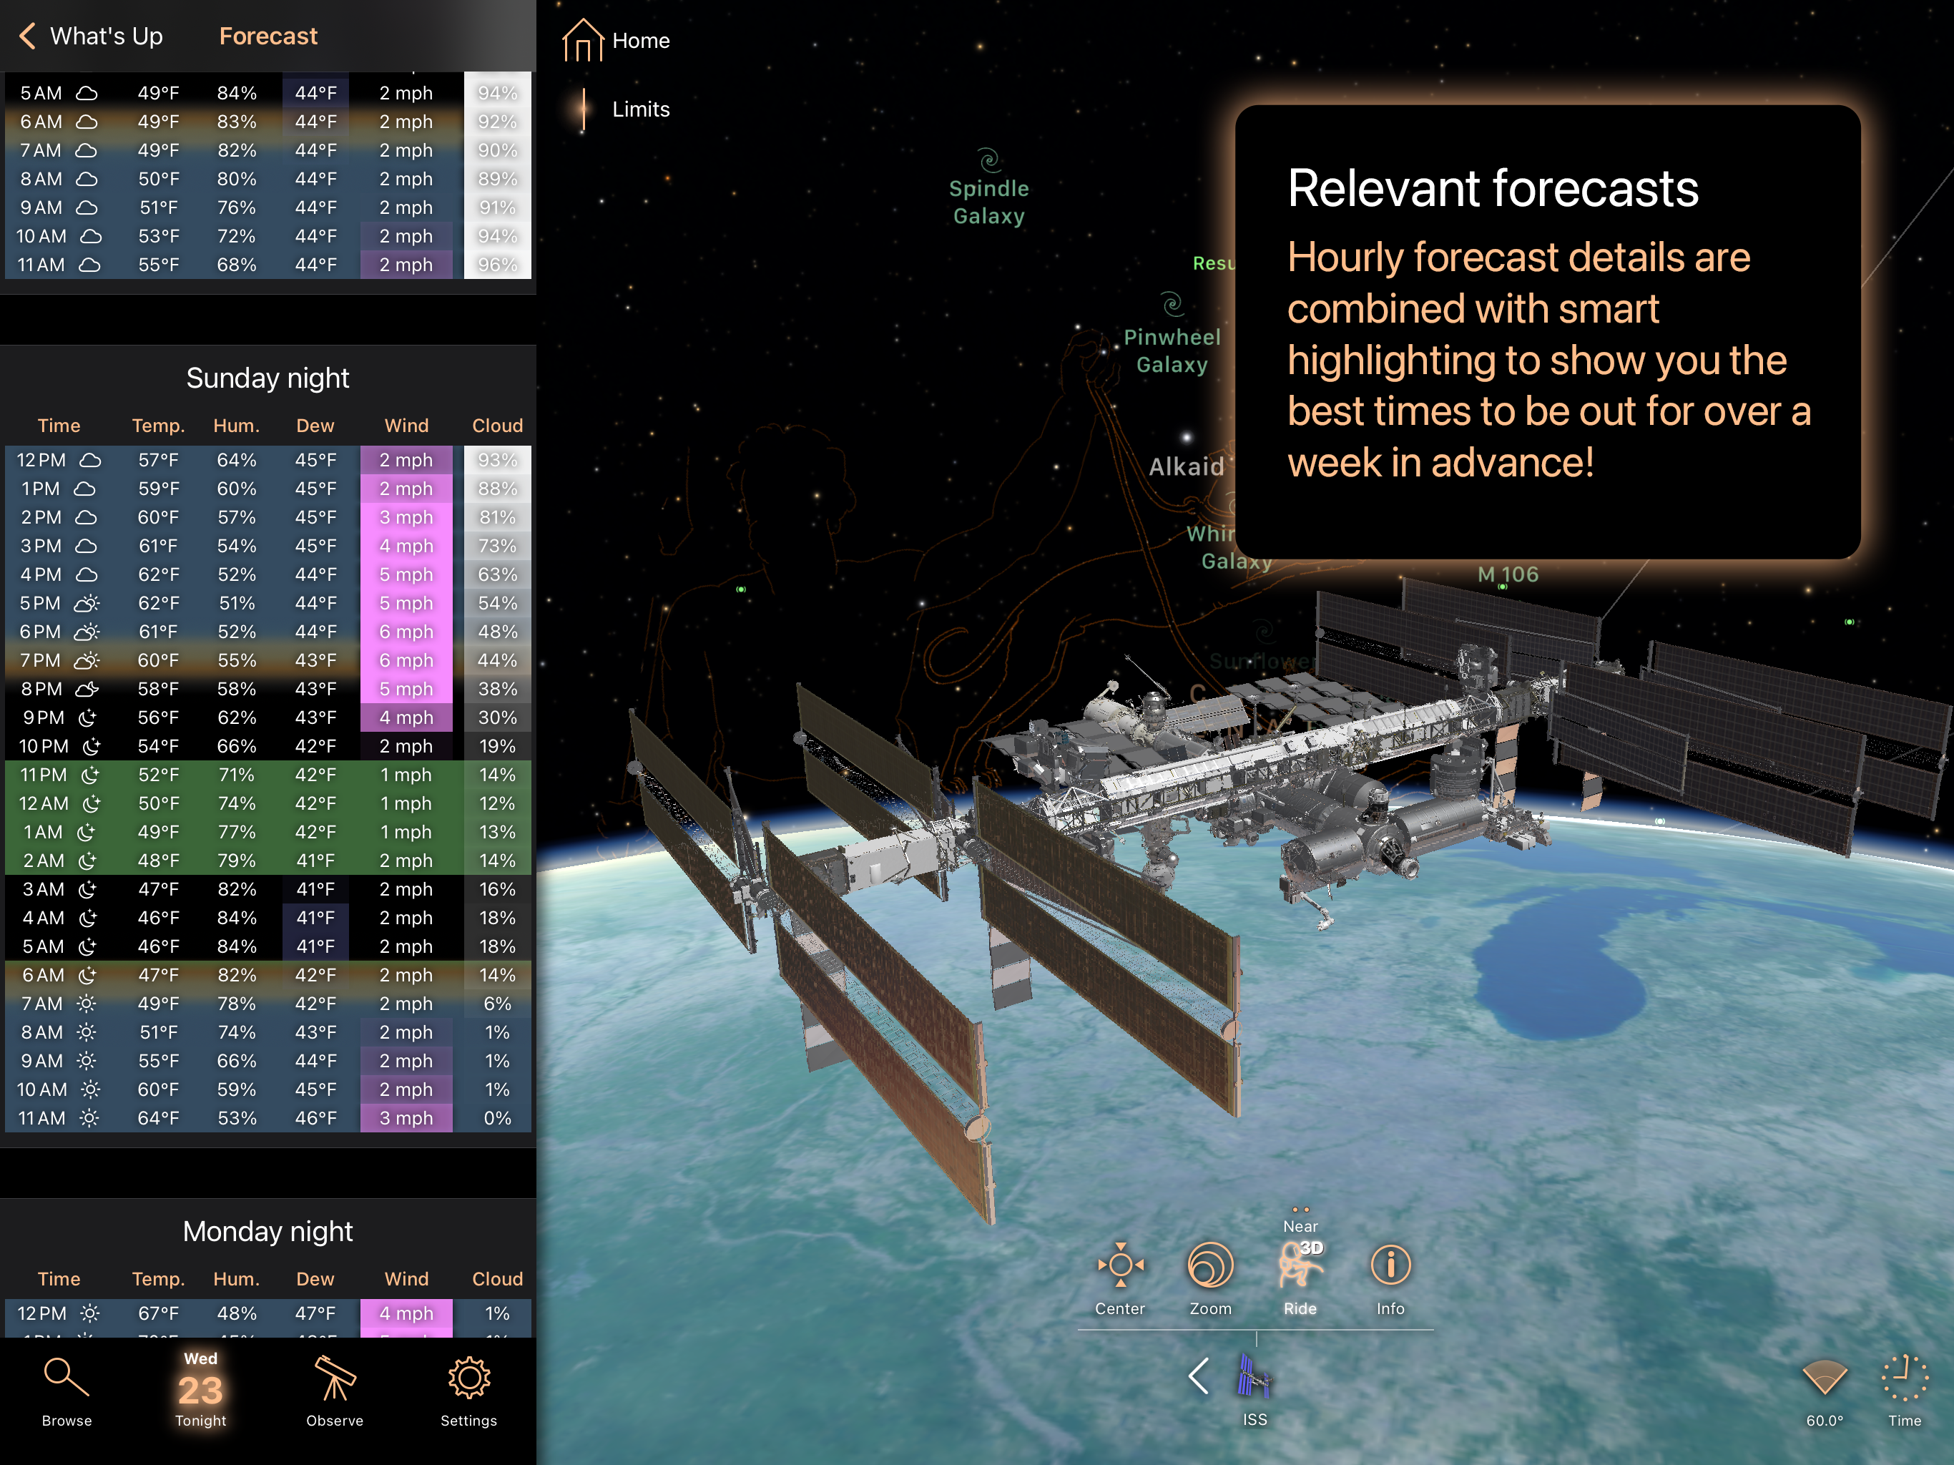Tap the 6 AM sunrise-highlighted row at 47°F
This screenshot has height=1465, width=1954.
(x=267, y=974)
